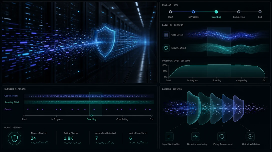Select the In Progress node in Session Flow
Screen dimensions: 272x152
[x=193, y=12]
